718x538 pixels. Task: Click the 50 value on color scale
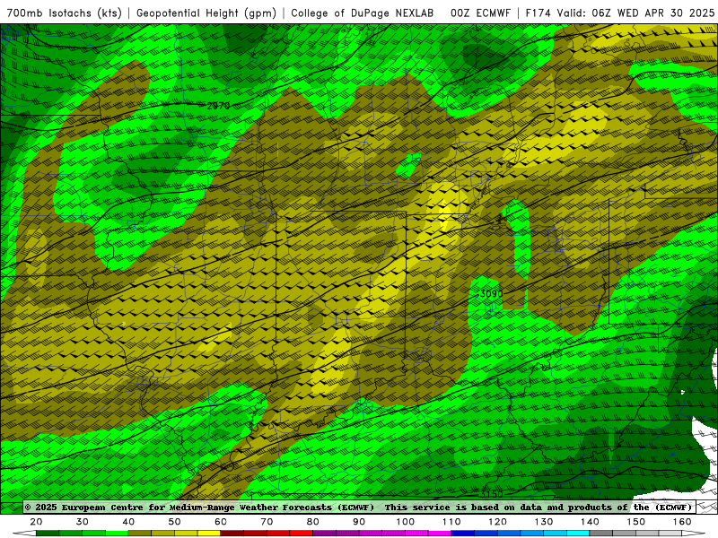[x=174, y=522]
